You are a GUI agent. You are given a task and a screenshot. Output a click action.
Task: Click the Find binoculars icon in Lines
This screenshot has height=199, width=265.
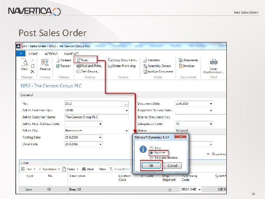tap(84, 169)
